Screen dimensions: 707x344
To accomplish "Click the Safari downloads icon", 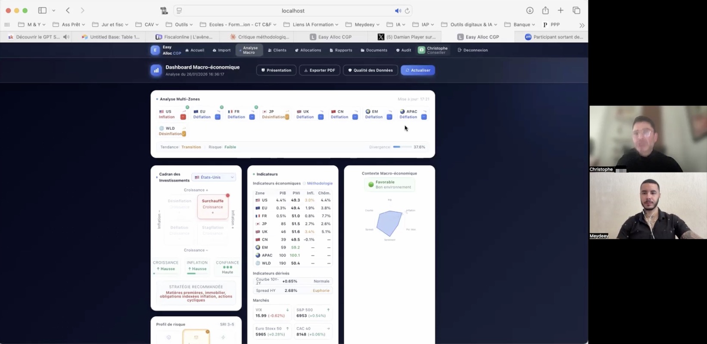I will tap(529, 10).
